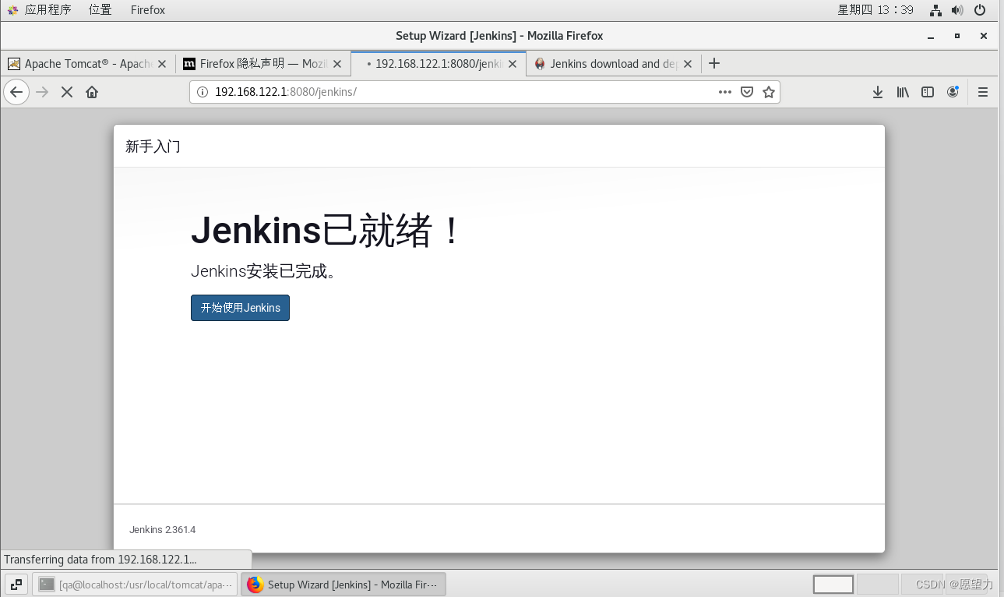Image resolution: width=1004 pixels, height=597 pixels.
Task: Minimize the Firefox window
Action: click(930, 36)
